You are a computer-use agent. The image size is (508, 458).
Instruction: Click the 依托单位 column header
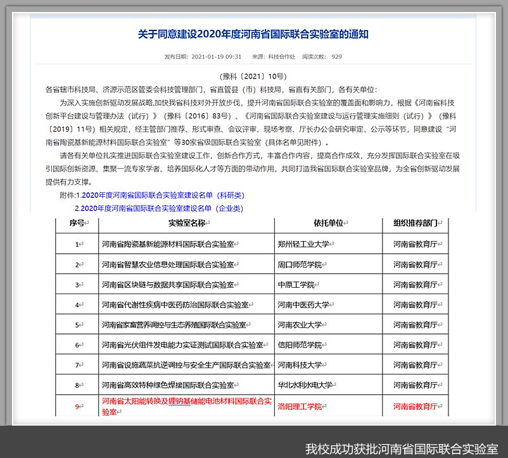coord(328,223)
